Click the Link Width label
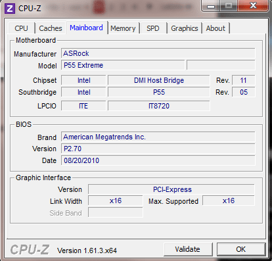The height and width of the screenshot is (261, 272). click(66, 201)
